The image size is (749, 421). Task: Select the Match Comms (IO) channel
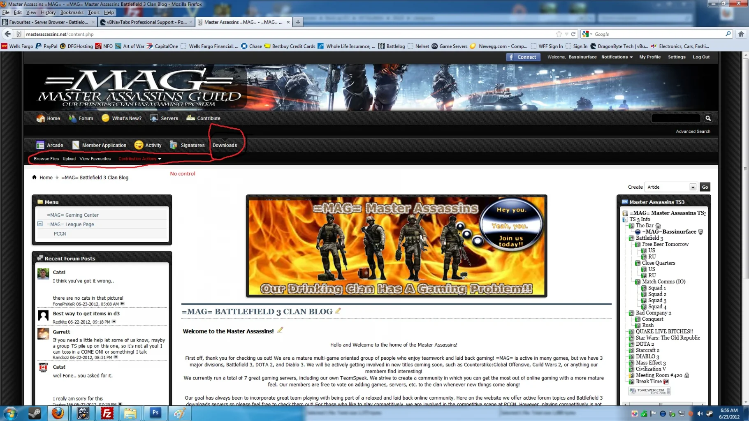click(663, 282)
